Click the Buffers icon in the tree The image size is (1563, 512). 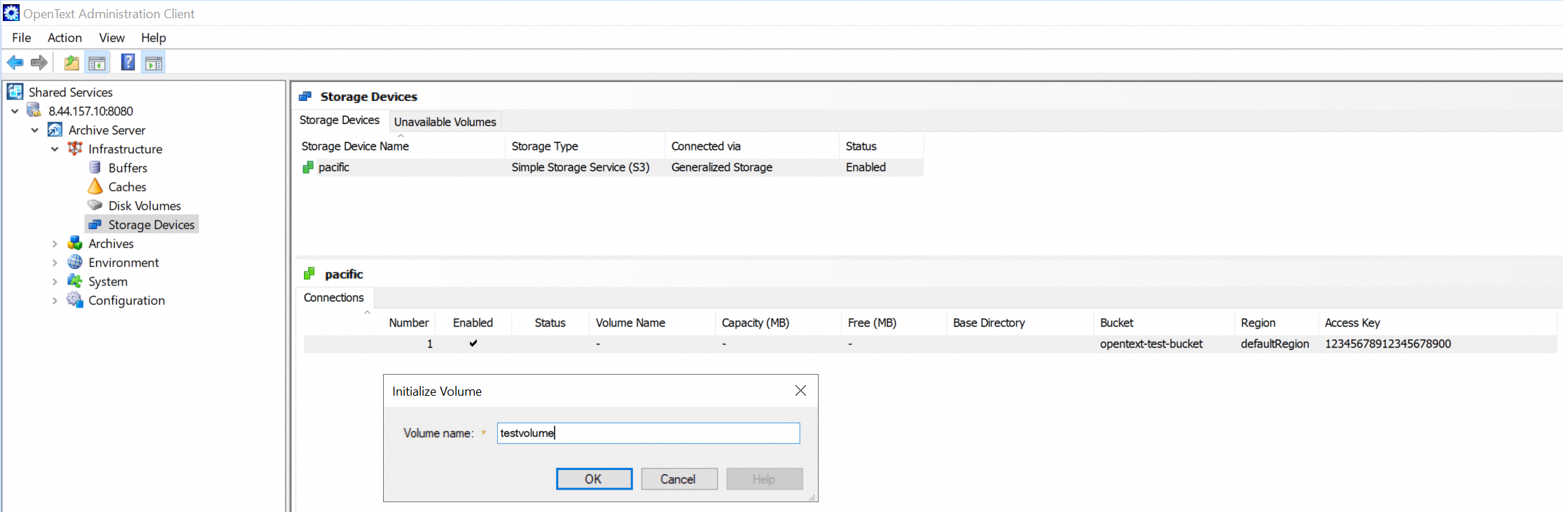click(95, 167)
